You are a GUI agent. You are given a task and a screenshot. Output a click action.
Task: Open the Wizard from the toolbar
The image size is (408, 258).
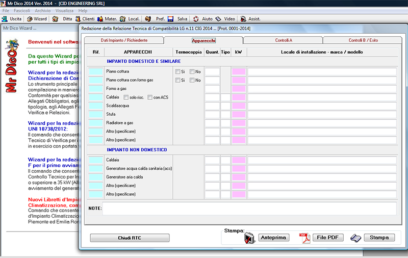[30, 19]
